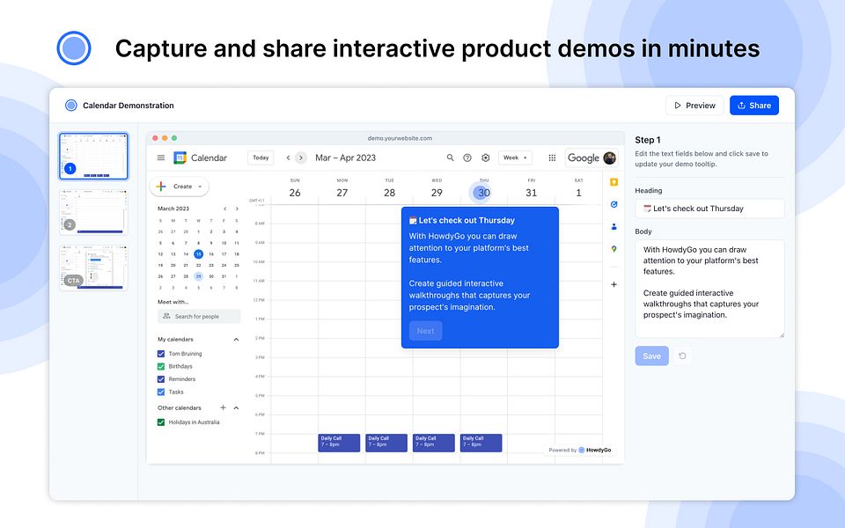
Task: Go to previous week arrow
Action: 289,158
